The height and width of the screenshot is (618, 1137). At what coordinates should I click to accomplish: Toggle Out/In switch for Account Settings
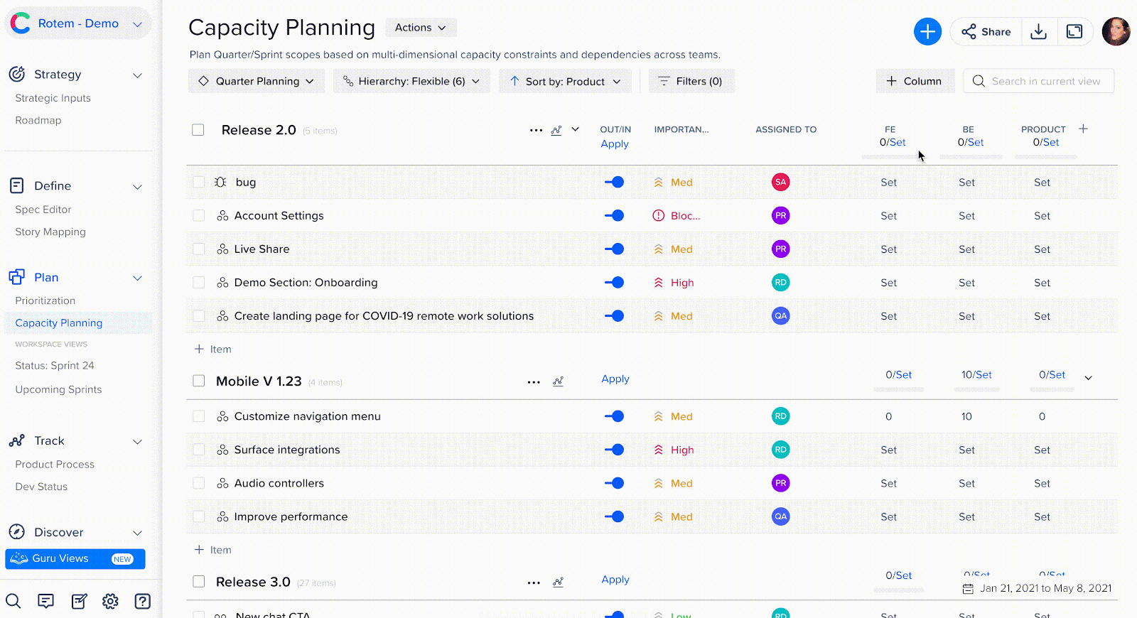pos(614,215)
